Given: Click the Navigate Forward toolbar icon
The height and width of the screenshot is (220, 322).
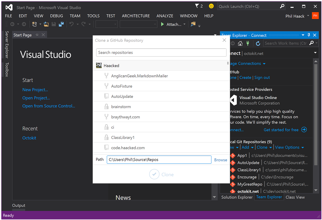Looking at the screenshot, I should (24, 24).
